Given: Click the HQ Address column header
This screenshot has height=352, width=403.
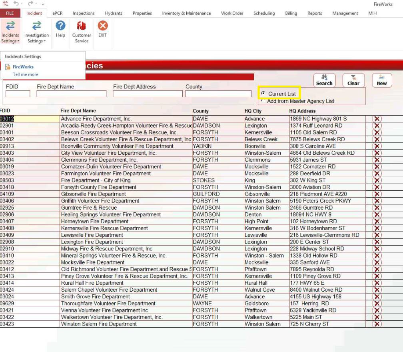Looking at the screenshot, I should pyautogui.click(x=302, y=111).
